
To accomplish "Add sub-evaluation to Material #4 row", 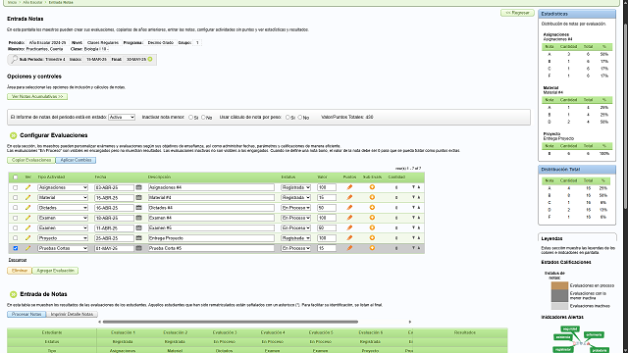I will tap(372, 197).
